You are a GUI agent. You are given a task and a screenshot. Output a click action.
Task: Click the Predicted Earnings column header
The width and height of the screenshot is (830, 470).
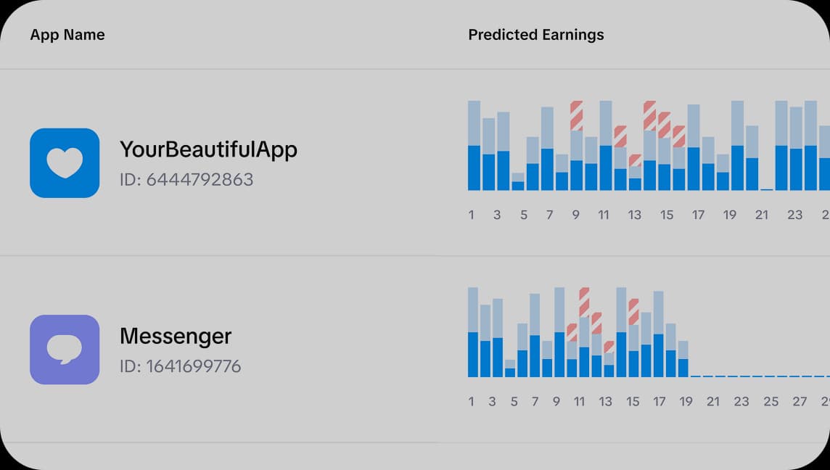pos(535,34)
